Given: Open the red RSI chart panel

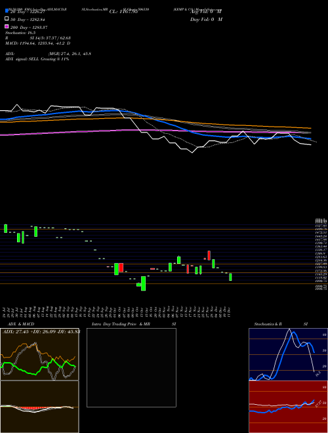Looking at the screenshot, I should 288,407.
